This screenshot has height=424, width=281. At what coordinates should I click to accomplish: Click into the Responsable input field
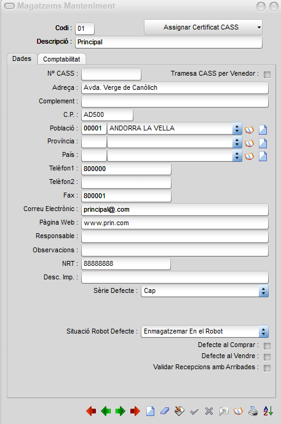(175, 236)
